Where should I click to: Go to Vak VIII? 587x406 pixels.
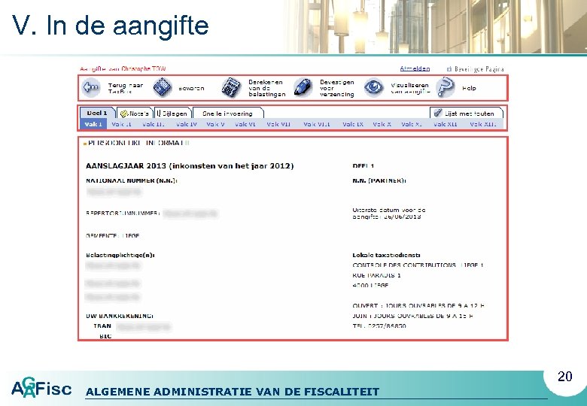(x=317, y=124)
